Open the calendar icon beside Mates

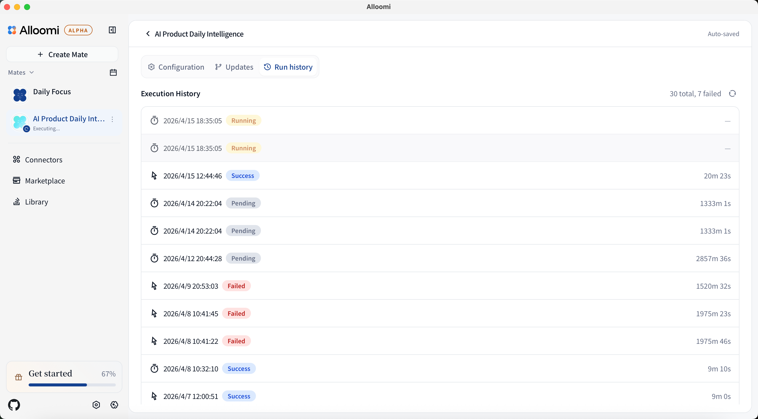113,72
